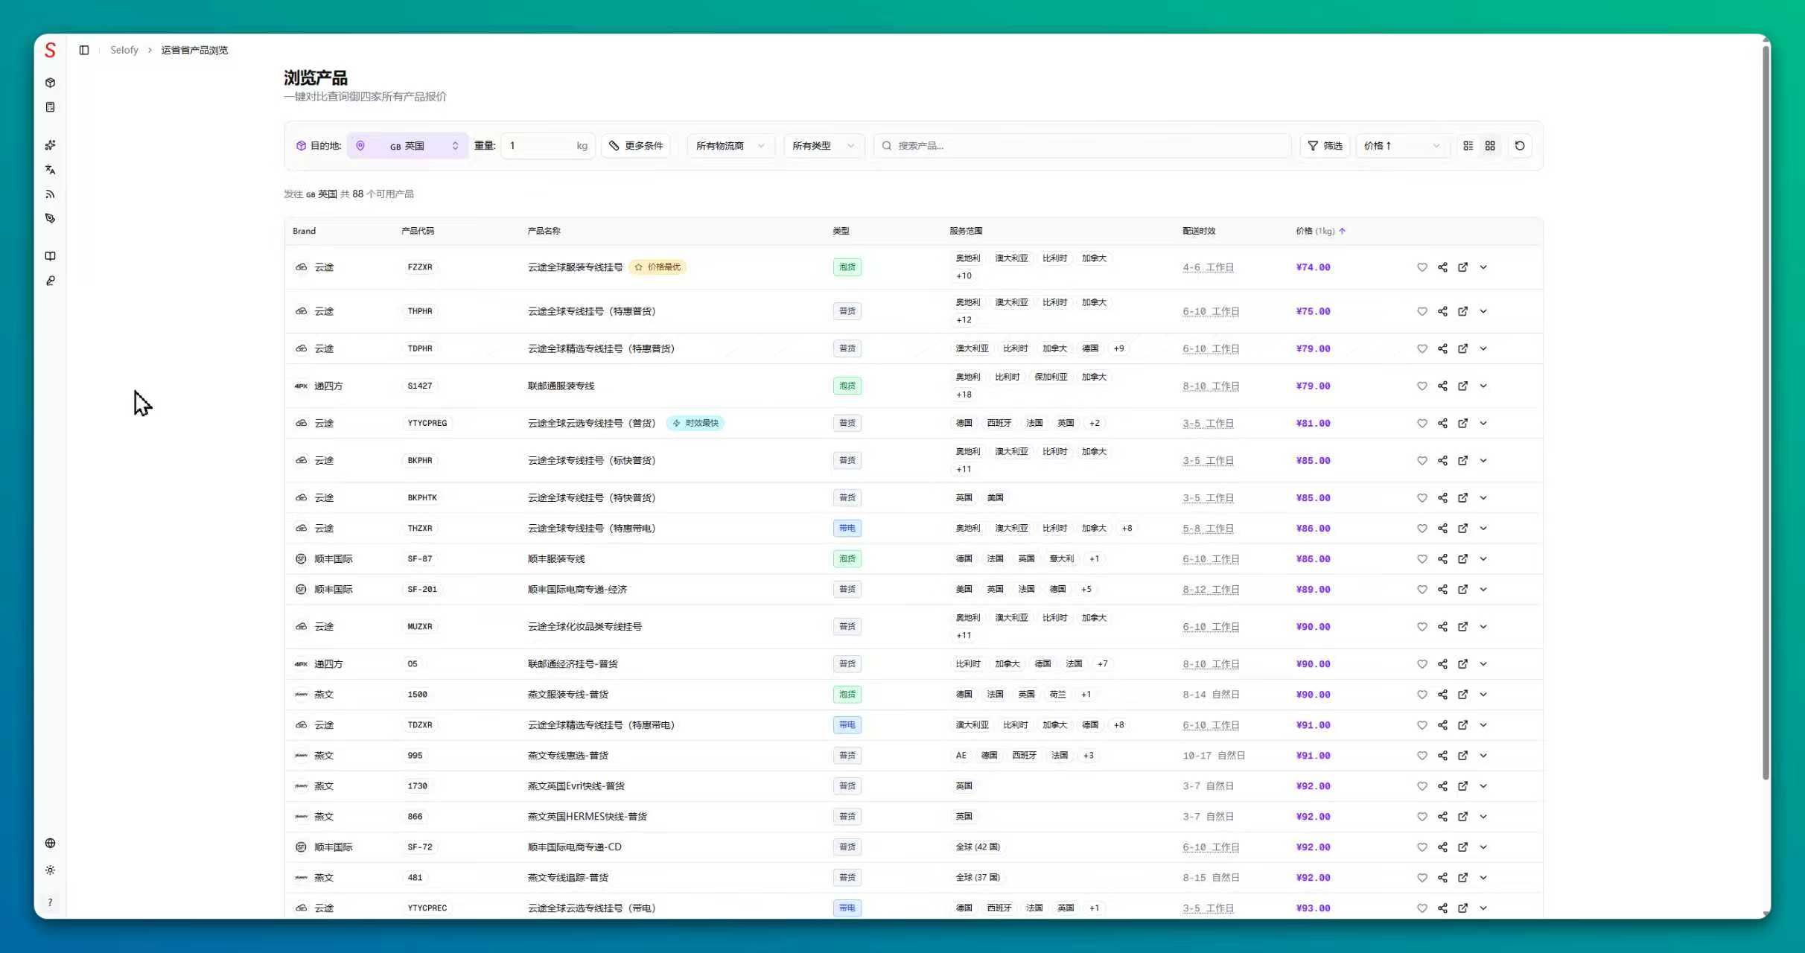Click the package box icon in sidebar
Image resolution: width=1805 pixels, height=953 pixels.
[x=50, y=83]
